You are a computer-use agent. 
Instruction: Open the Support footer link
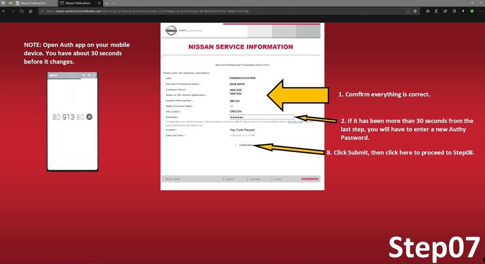tap(229, 179)
